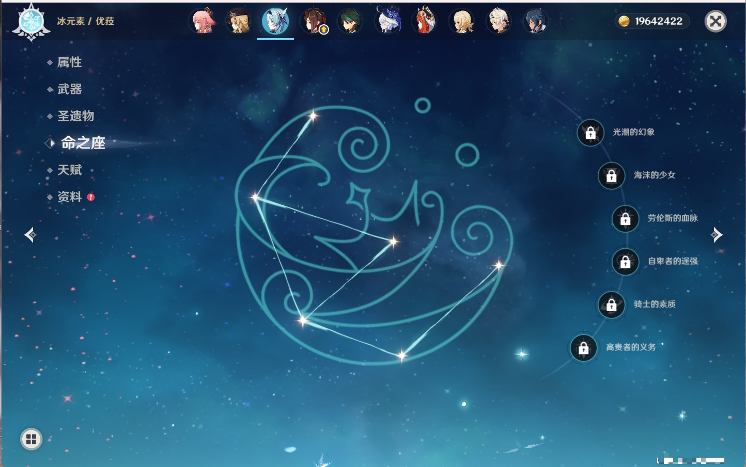
Task: Click the 骑士的素质 constellation label
Action: click(x=655, y=304)
